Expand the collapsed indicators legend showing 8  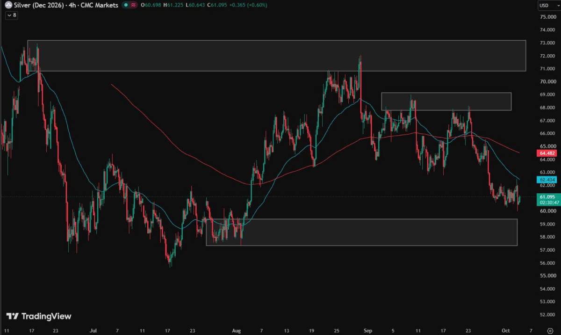[11, 15]
